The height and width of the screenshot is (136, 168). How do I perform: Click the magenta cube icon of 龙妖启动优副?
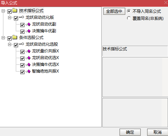[29, 24]
